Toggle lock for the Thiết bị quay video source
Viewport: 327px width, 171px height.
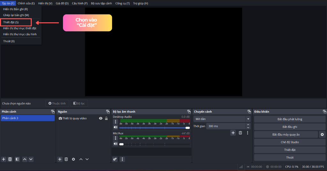click(106, 118)
